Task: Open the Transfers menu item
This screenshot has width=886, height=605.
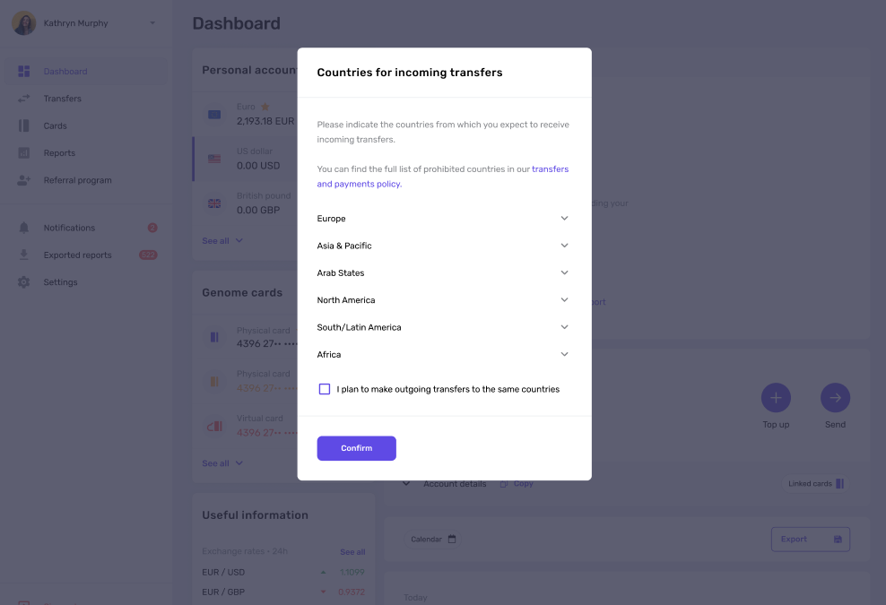Action: click(x=86, y=99)
